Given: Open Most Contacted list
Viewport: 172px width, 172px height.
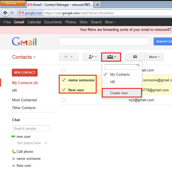Looking at the screenshot, I should point(24,100).
